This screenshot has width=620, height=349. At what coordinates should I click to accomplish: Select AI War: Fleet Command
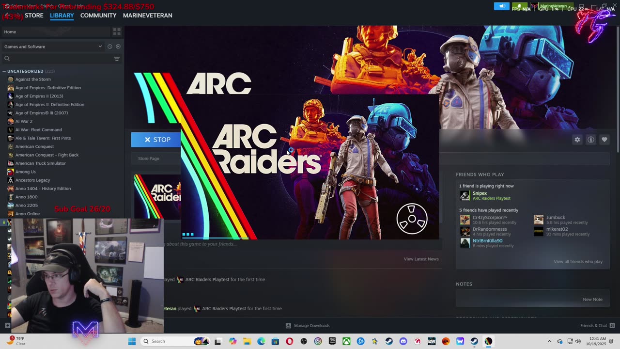point(38,129)
